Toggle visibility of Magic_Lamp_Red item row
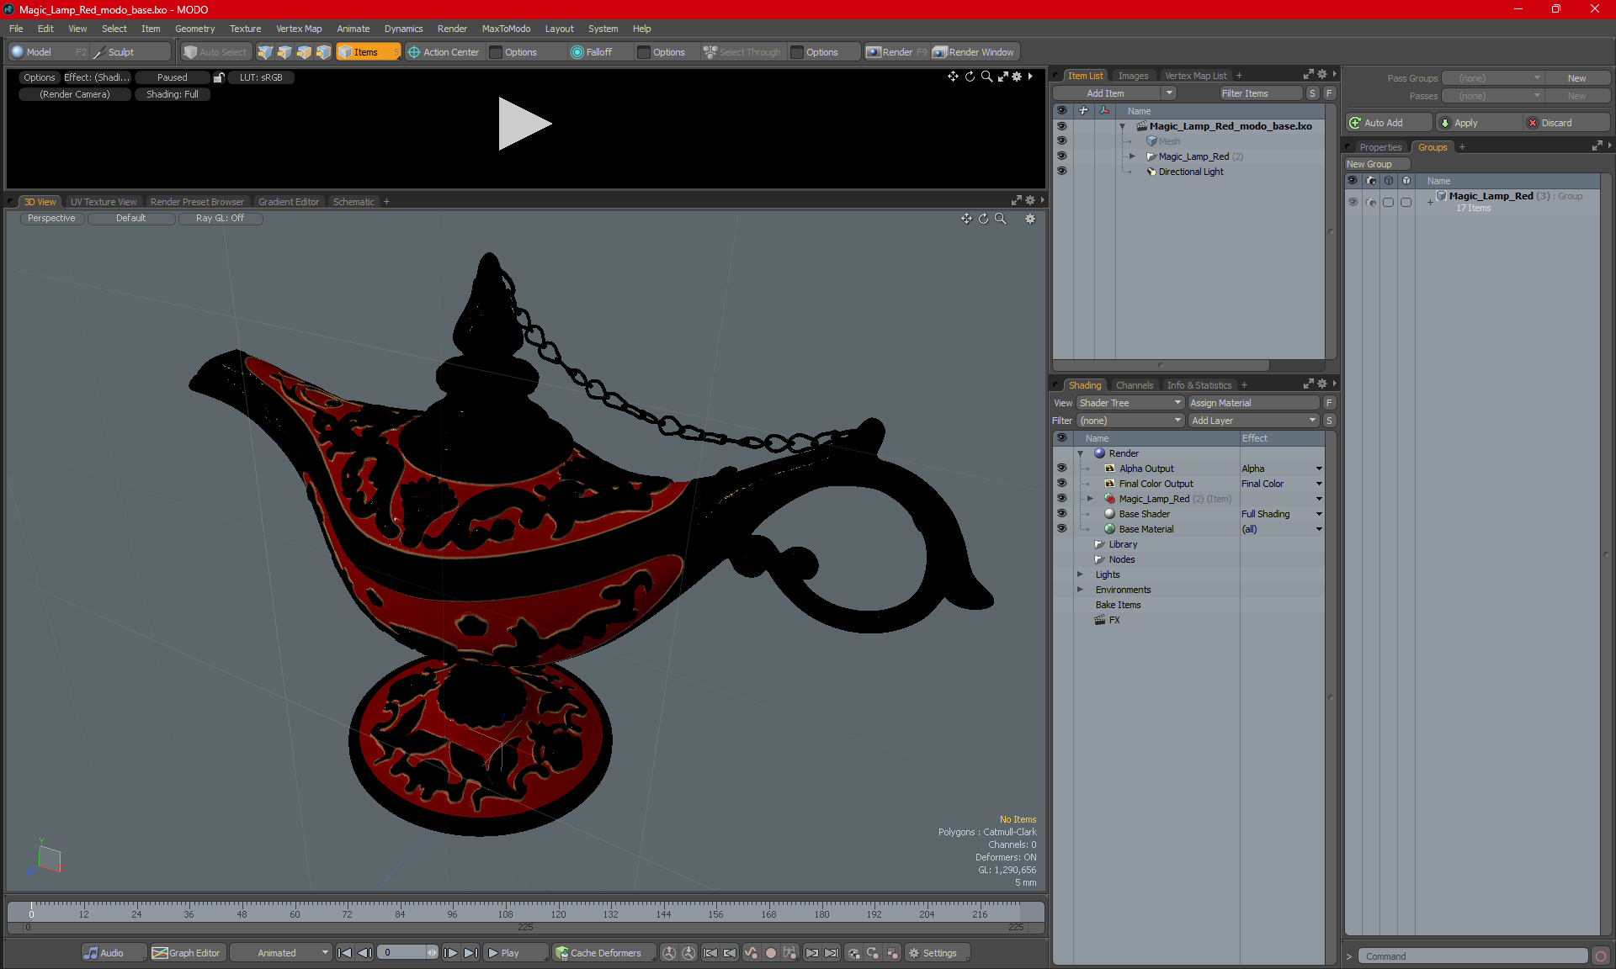Viewport: 1616px width, 969px height. 1061,156
